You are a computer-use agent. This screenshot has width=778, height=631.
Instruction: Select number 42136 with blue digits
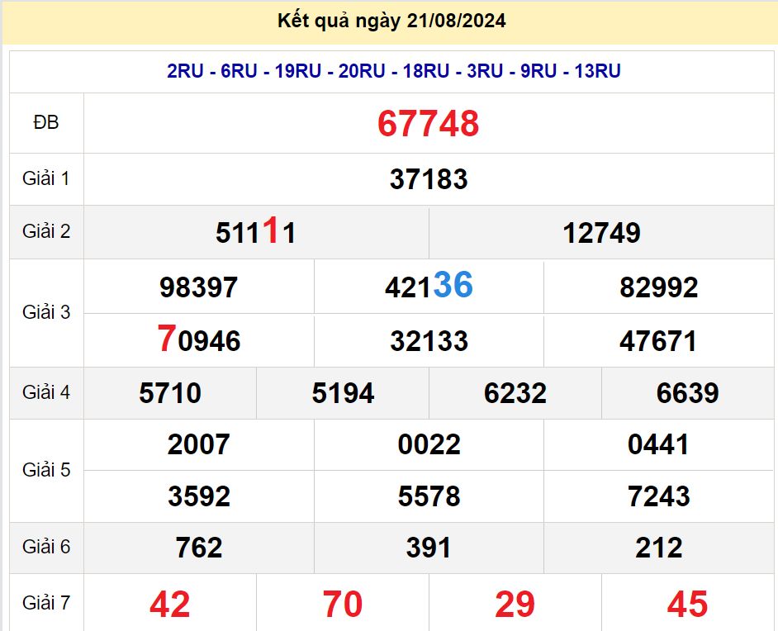coord(428,287)
